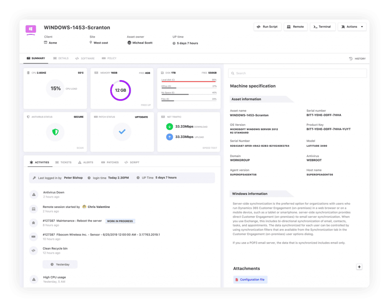Click the green antivirus shield icon
The width and height of the screenshot is (389, 307).
point(55,132)
